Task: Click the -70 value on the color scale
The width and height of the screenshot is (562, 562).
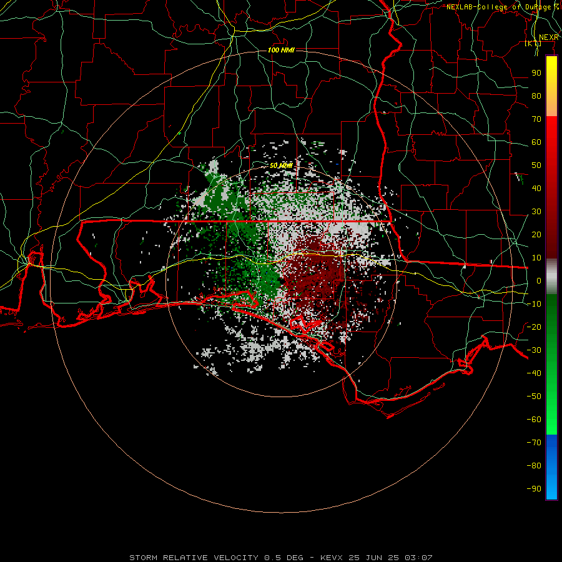Action: (x=534, y=443)
